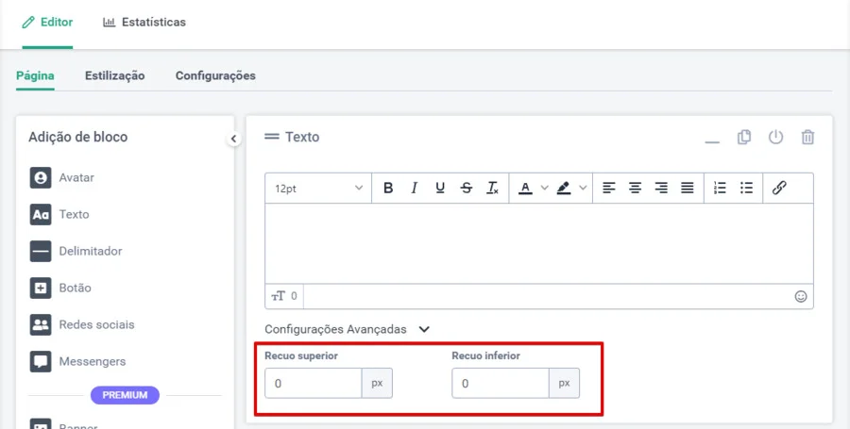Viewport: 850px width, 429px height.
Task: Open the 12pt font size dropdown
Action: click(x=318, y=189)
